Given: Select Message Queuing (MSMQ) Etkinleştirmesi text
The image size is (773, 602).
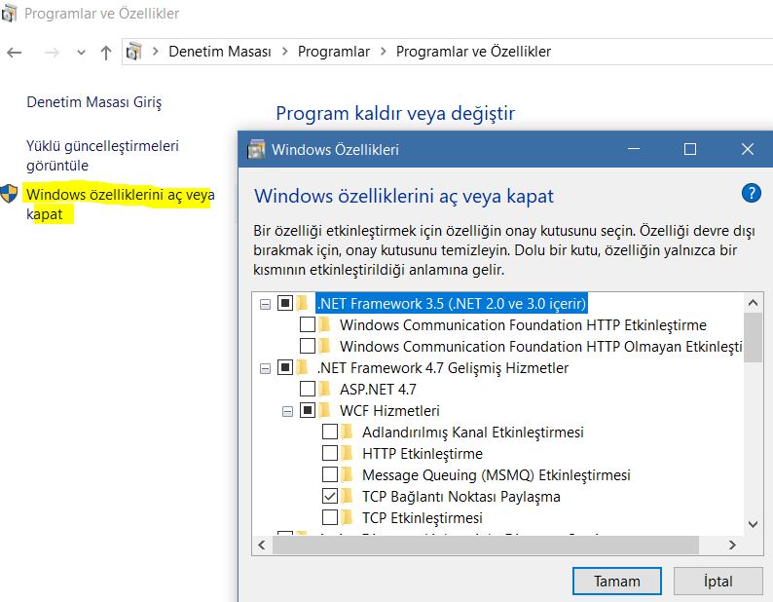Looking at the screenshot, I should (x=496, y=475).
